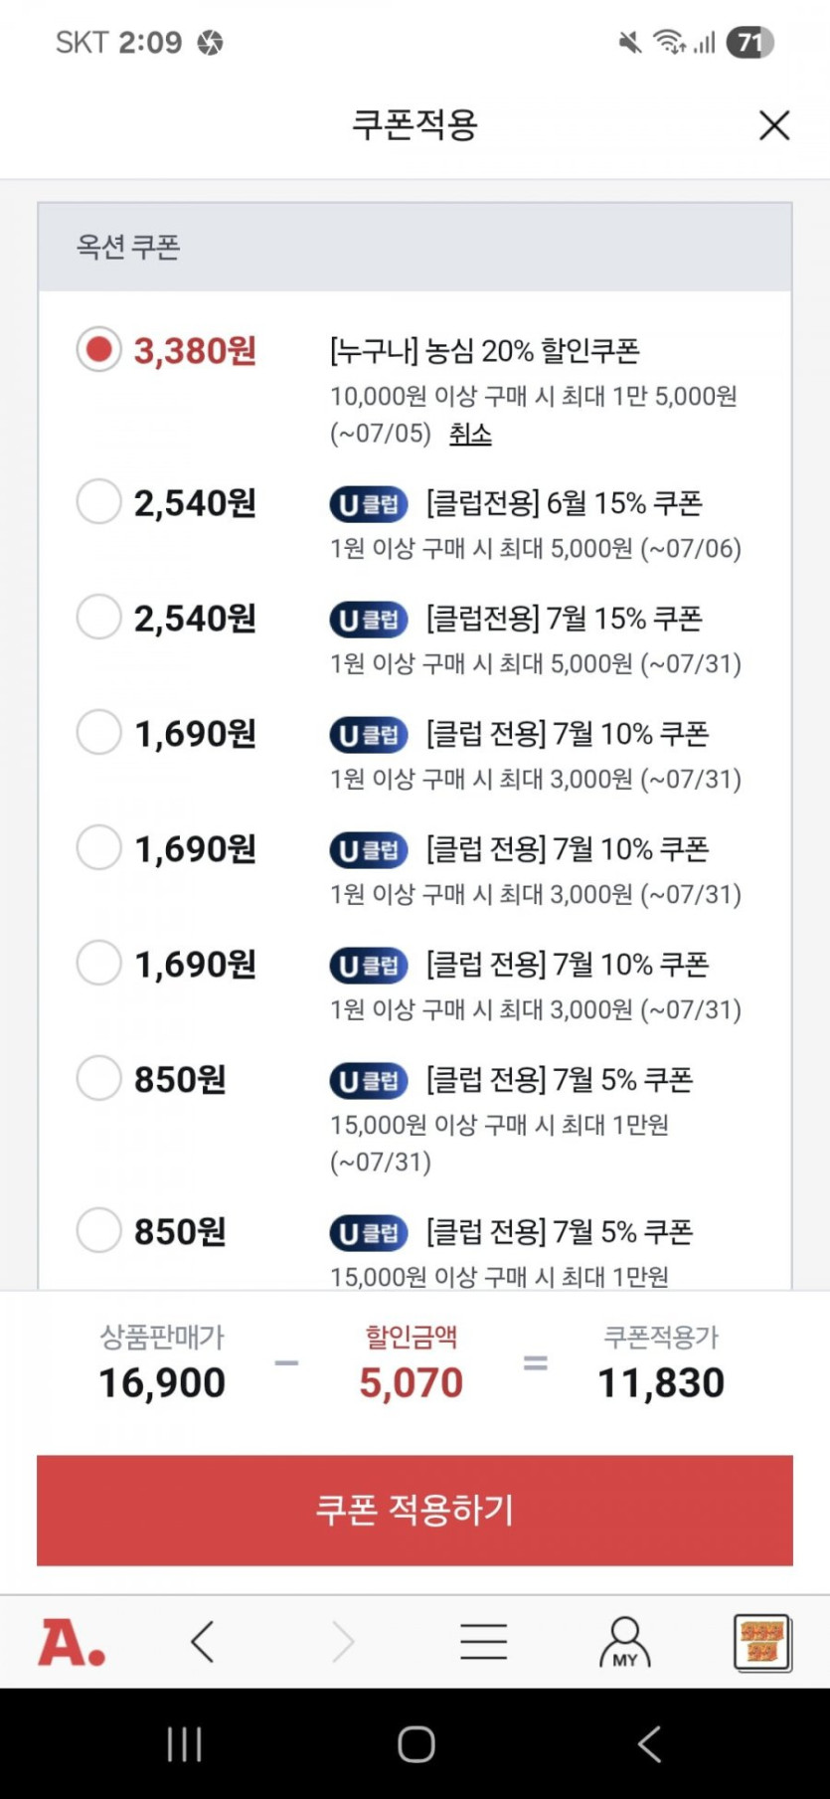Image resolution: width=830 pixels, height=1799 pixels.
Task: Open the recently viewed product thumbnail
Action: [x=762, y=1642]
